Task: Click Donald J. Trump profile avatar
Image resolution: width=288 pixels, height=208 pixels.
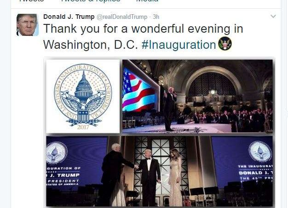Action: (x=27, y=25)
